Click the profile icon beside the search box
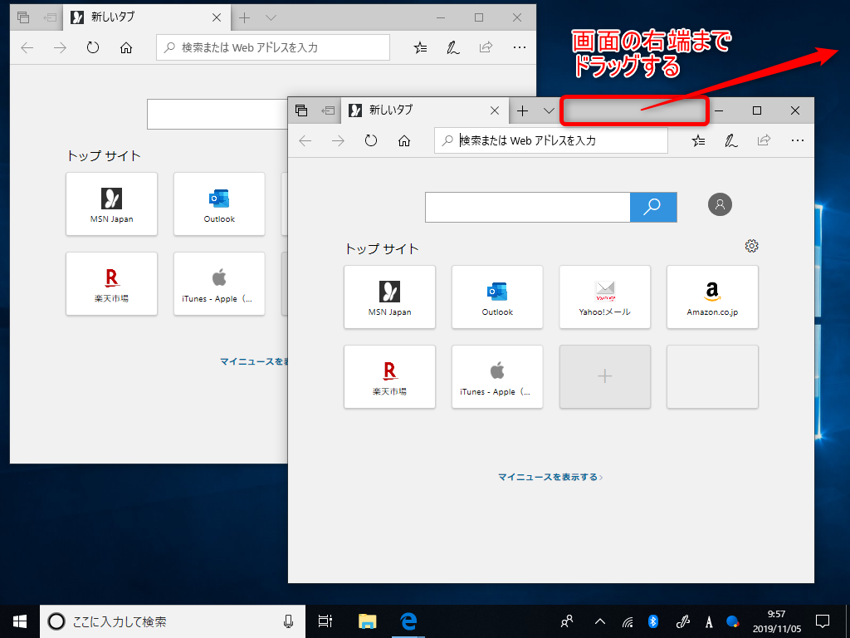This screenshot has width=850, height=638. [x=720, y=204]
